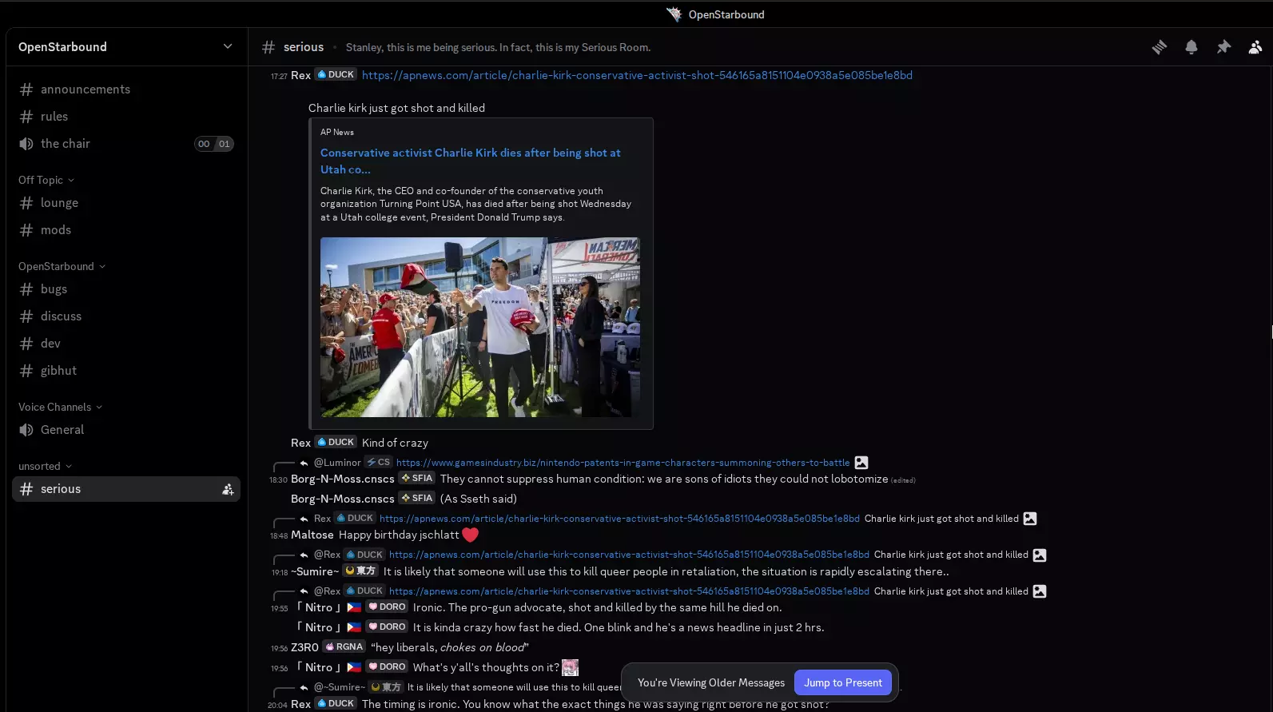The height and width of the screenshot is (712, 1273).
Task: Collapse the Voice Channels category
Action: click(60, 407)
